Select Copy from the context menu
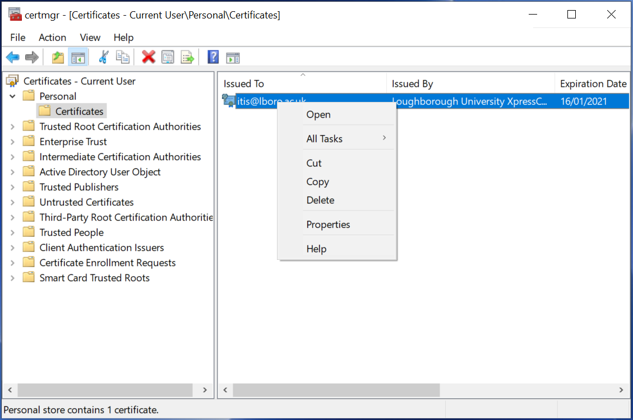The height and width of the screenshot is (420, 633). click(317, 181)
